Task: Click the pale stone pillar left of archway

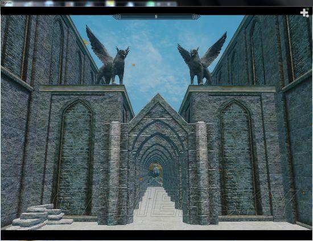Action: coord(114,172)
